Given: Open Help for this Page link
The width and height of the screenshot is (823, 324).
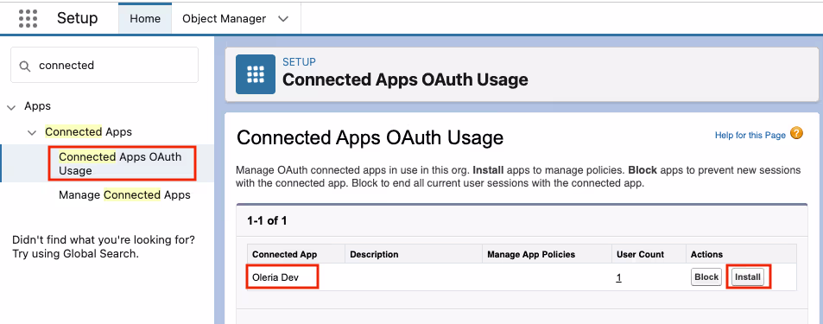Looking at the screenshot, I should pos(750,135).
